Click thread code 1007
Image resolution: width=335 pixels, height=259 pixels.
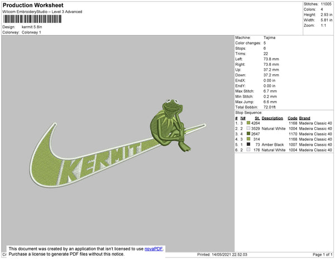click(293, 145)
